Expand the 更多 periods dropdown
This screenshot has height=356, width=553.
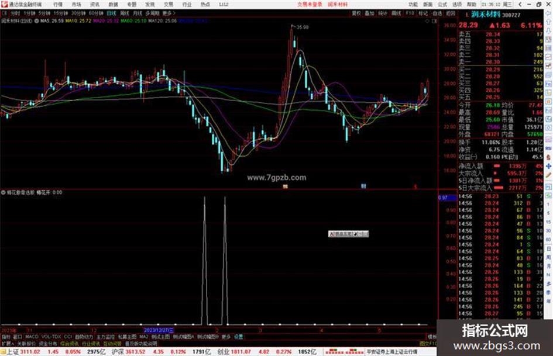[169, 13]
